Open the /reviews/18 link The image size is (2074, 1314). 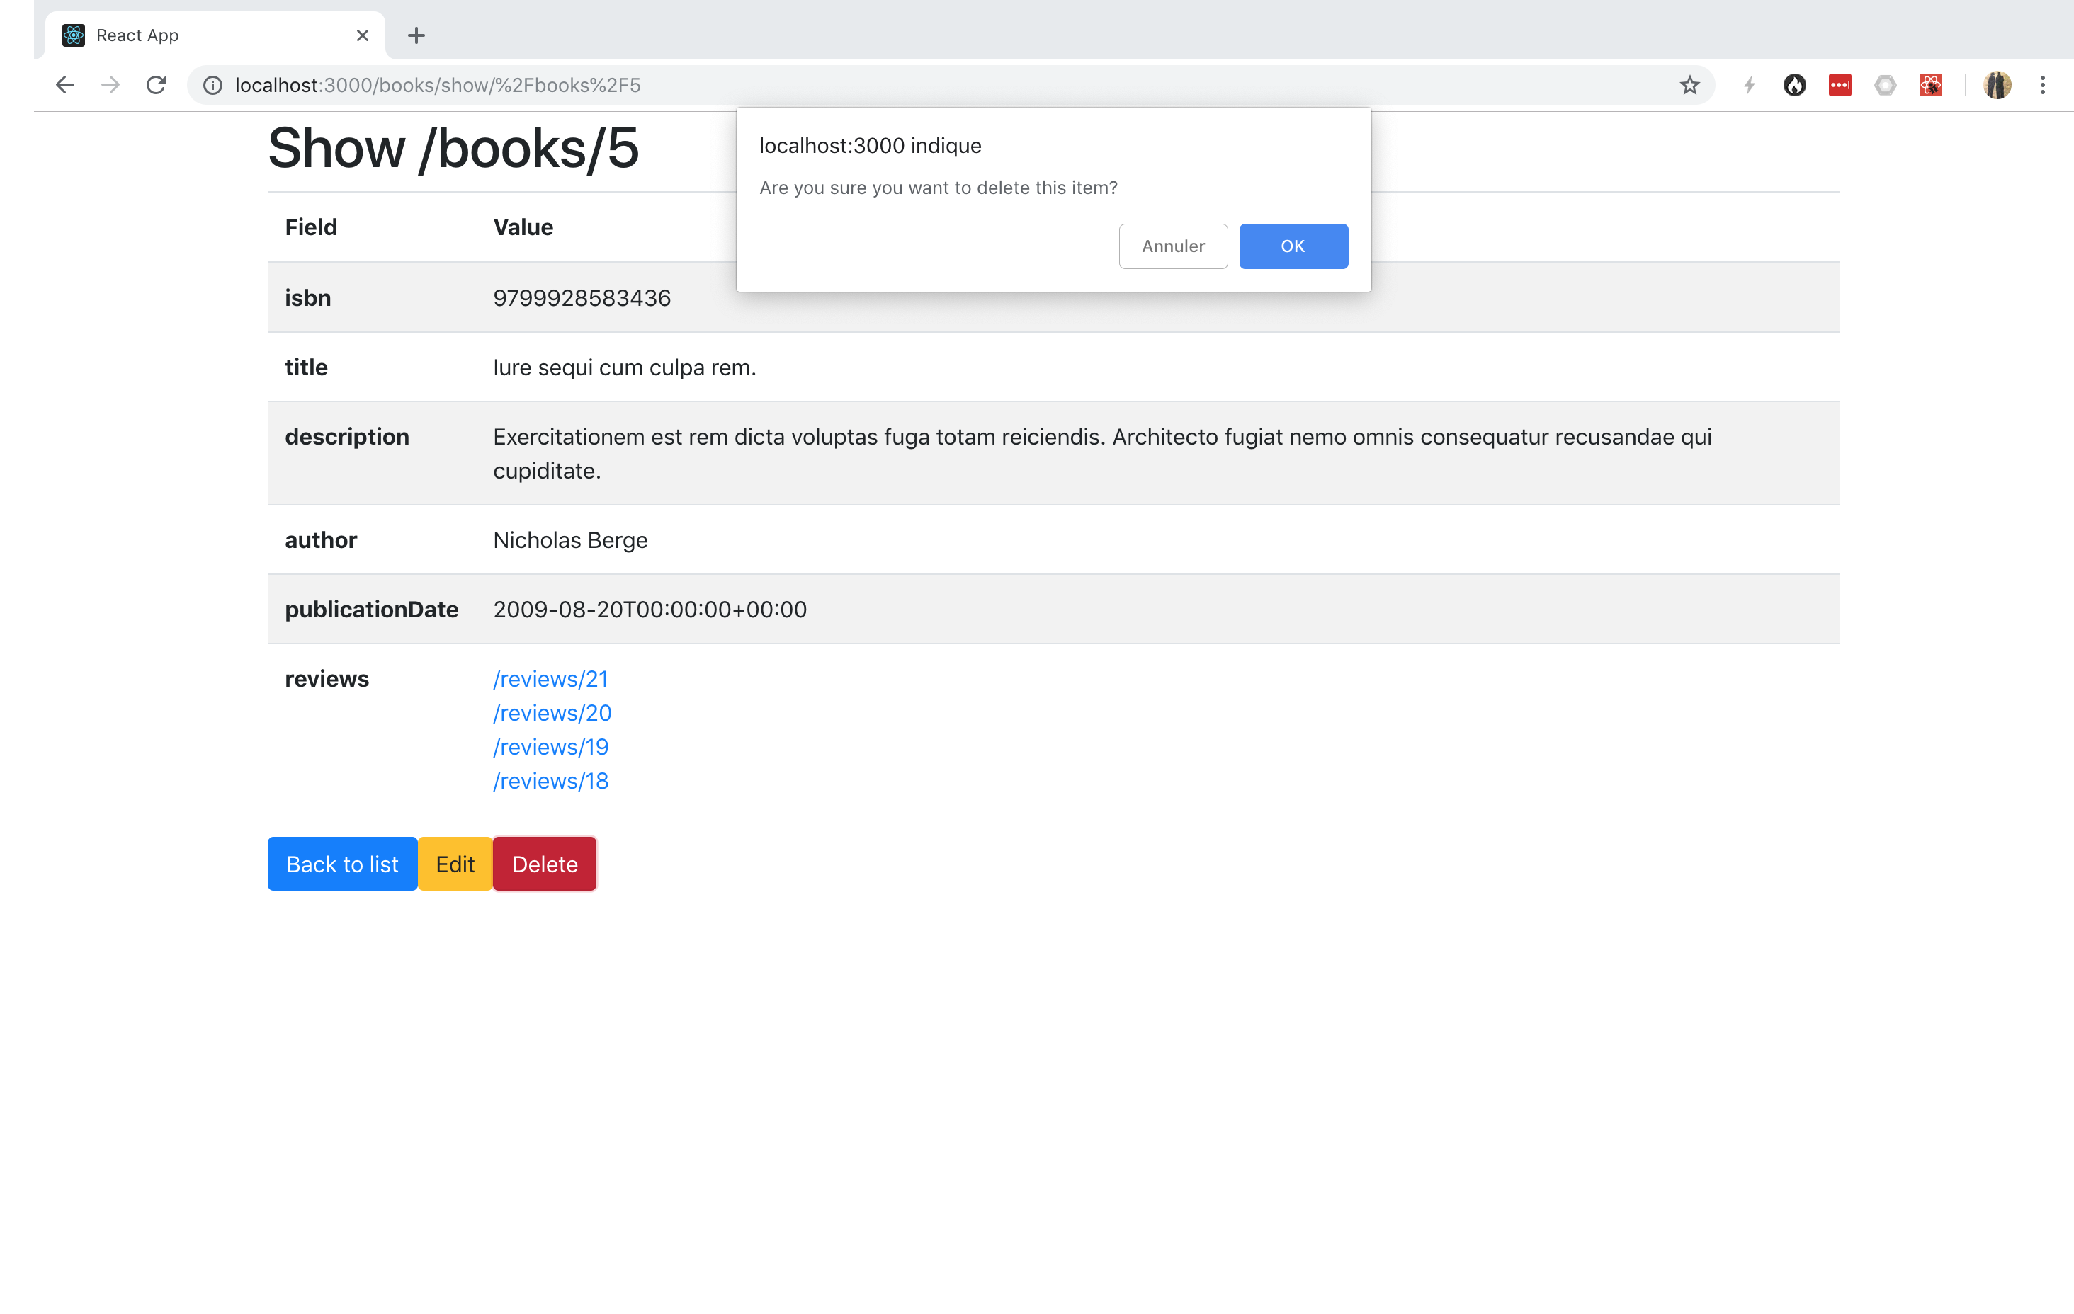(x=550, y=781)
